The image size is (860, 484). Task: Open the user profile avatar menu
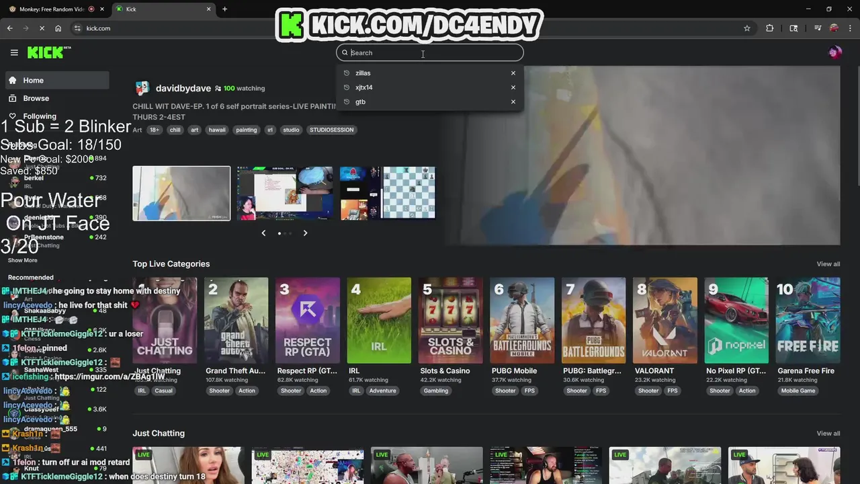835,52
